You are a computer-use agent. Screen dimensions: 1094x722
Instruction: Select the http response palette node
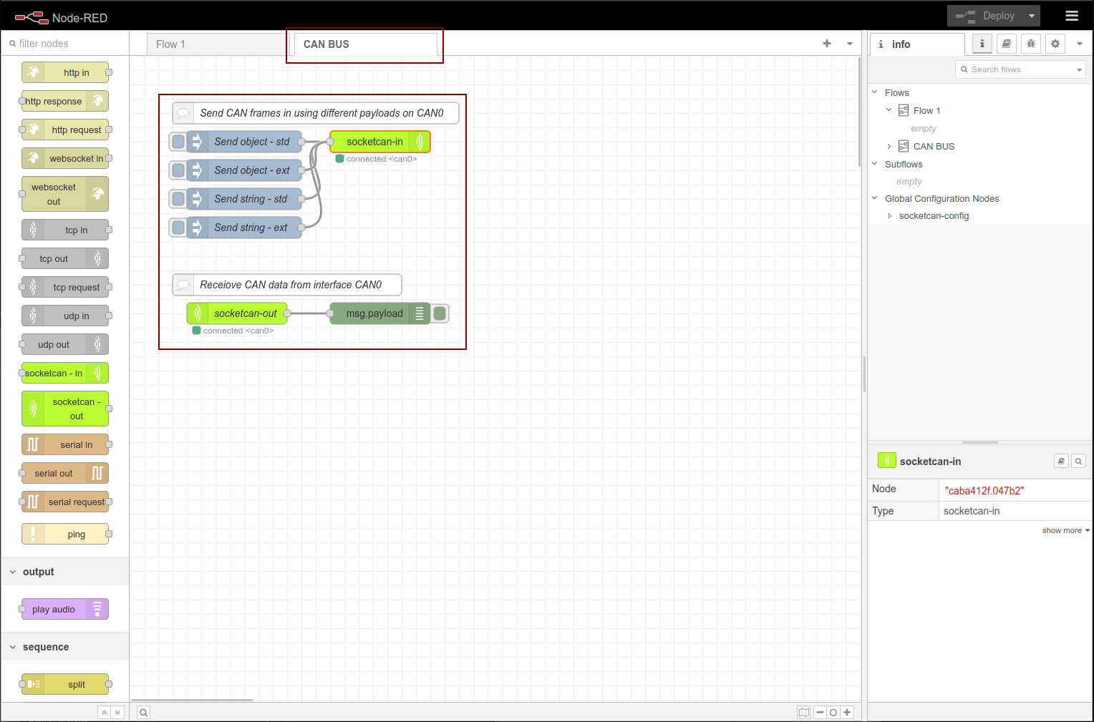(65, 101)
